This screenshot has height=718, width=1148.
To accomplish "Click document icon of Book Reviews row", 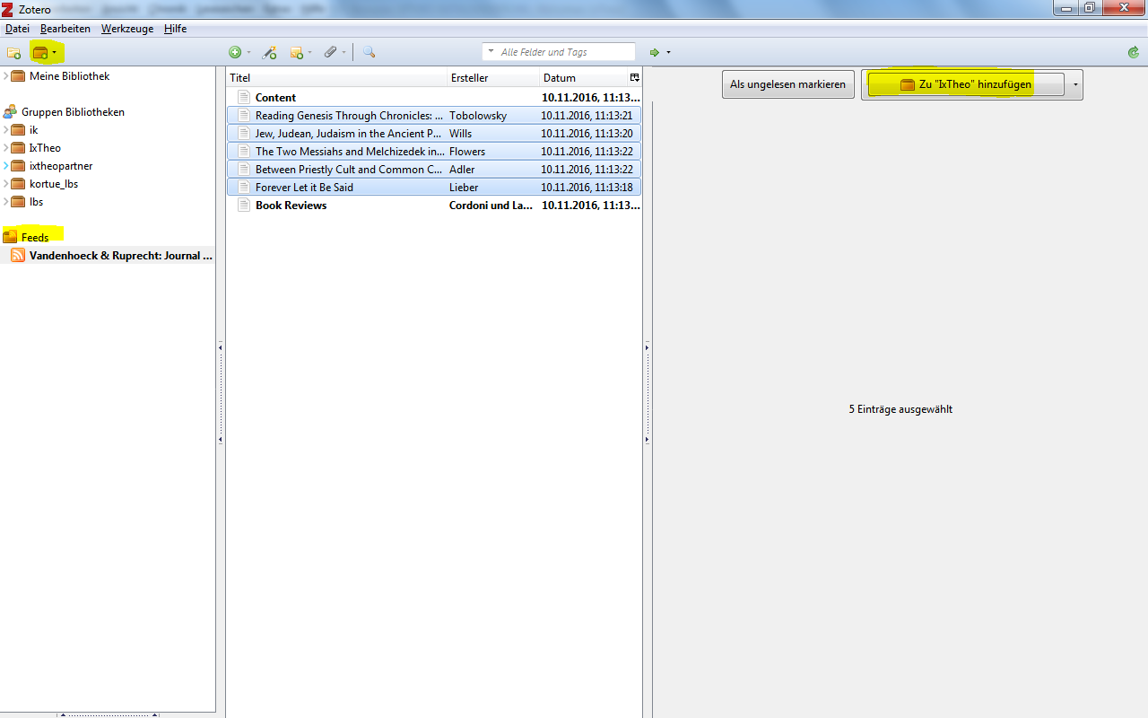I will click(x=243, y=205).
